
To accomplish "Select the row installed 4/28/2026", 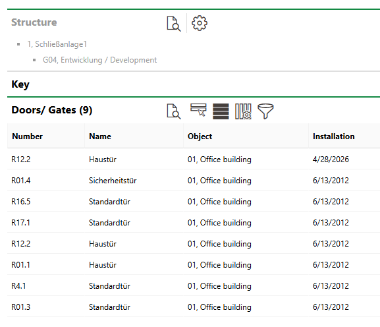I will [194, 160].
